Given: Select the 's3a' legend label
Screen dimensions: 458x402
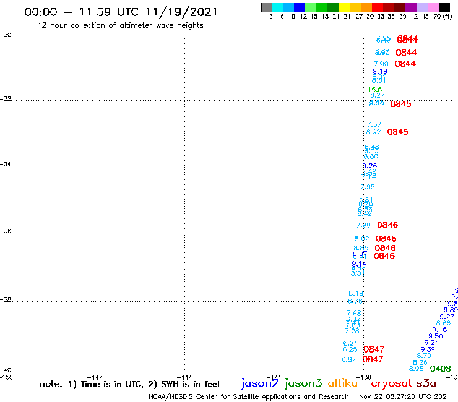Looking at the screenshot, I should 426,383.
